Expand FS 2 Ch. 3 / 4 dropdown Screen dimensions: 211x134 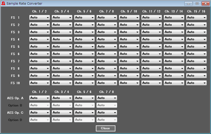[x=62, y=25]
